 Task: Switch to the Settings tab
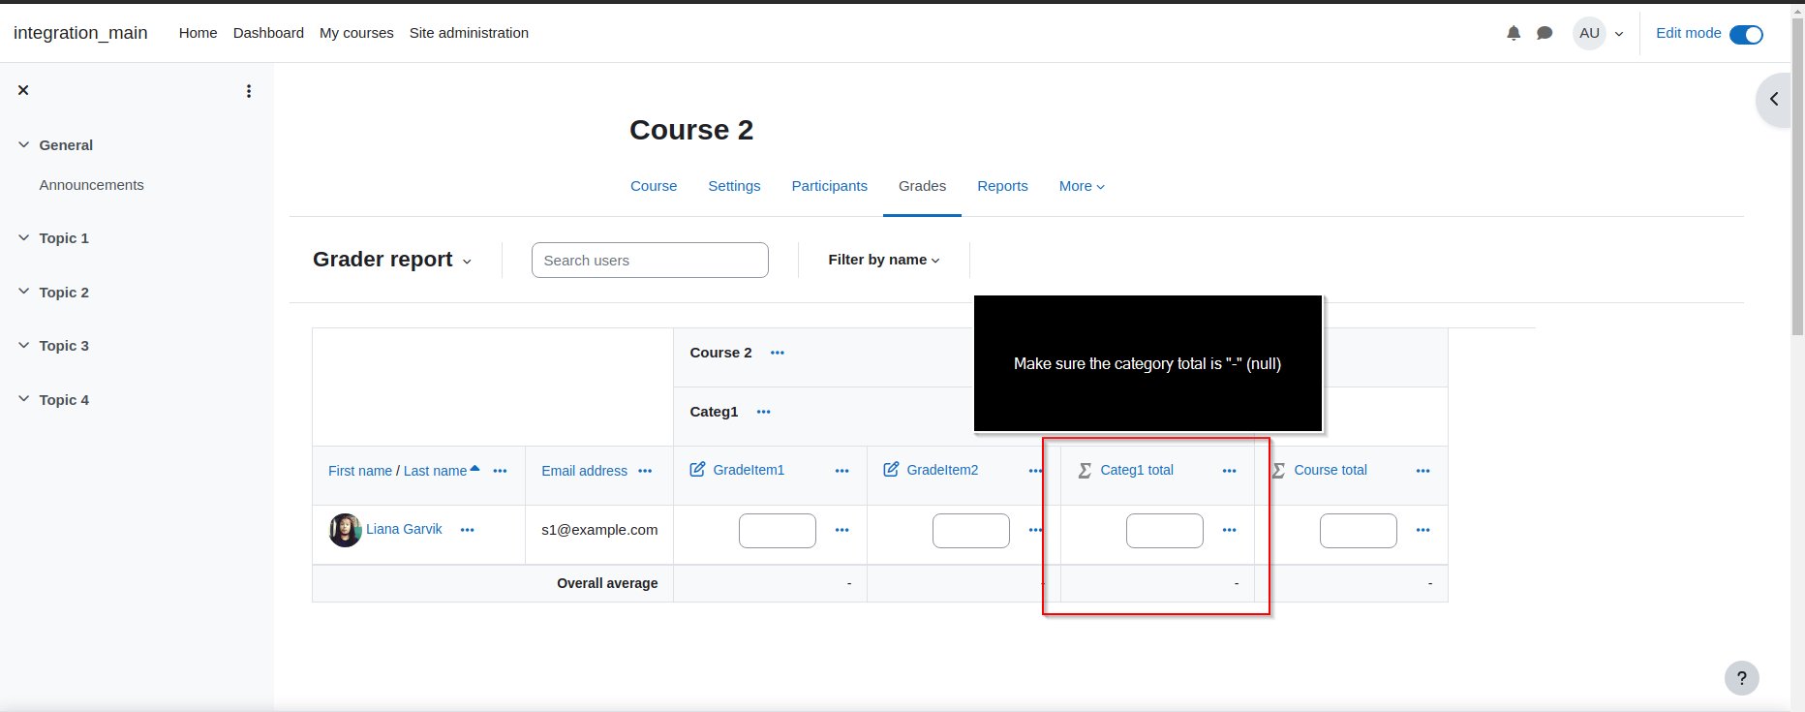point(734,186)
